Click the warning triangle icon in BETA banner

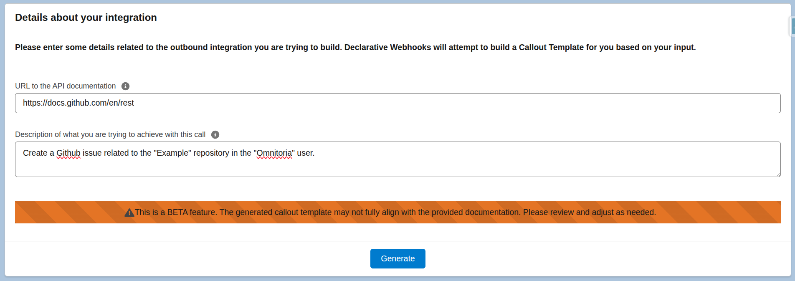[129, 213]
